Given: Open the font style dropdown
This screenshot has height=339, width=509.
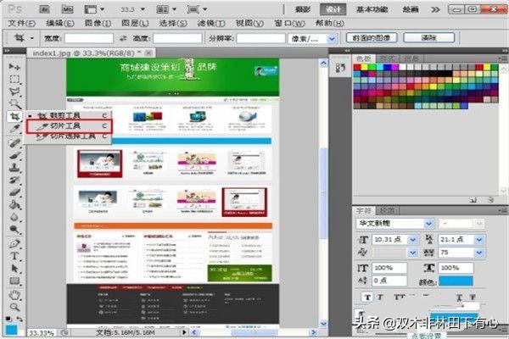Looking at the screenshot, I should click(x=479, y=224).
